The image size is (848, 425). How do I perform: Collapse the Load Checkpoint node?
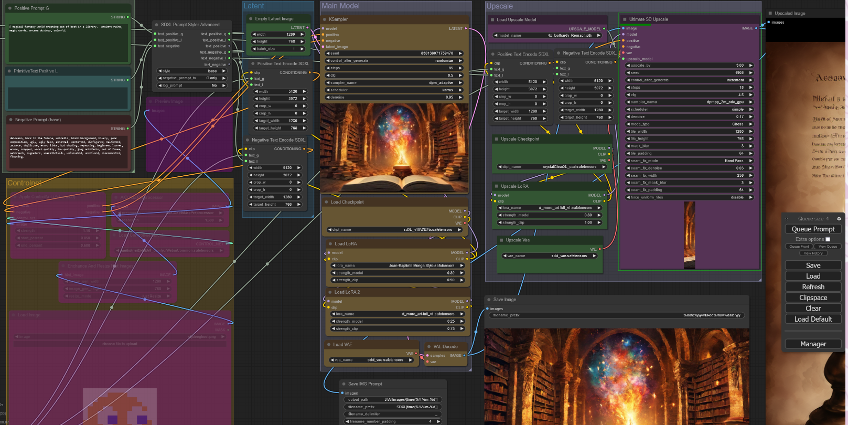[x=326, y=202]
